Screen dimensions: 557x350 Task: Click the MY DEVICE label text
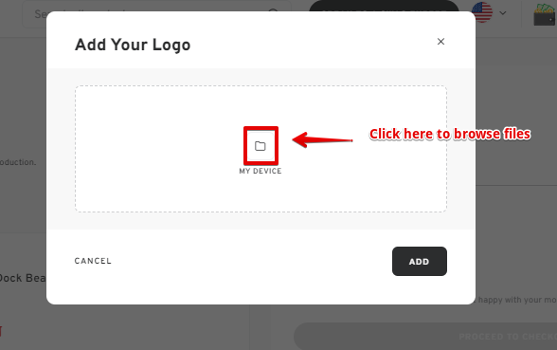point(261,171)
